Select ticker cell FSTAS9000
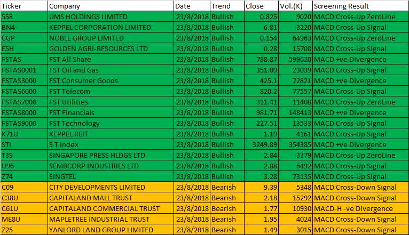Image resolution: width=409 pixels, height=235 pixels. [24, 123]
